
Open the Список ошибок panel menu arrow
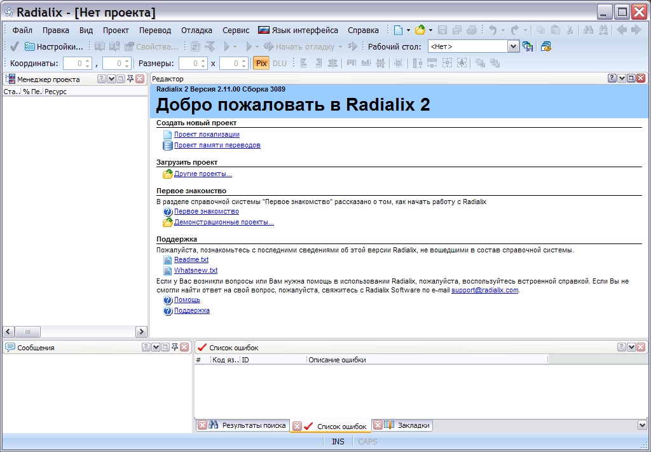[631, 347]
